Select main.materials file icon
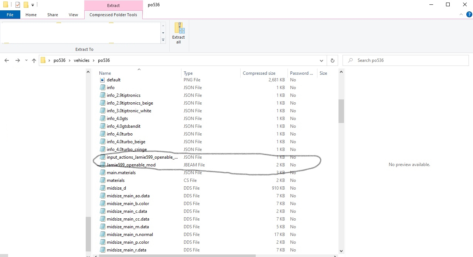The height and width of the screenshot is (257, 473). tap(103, 173)
